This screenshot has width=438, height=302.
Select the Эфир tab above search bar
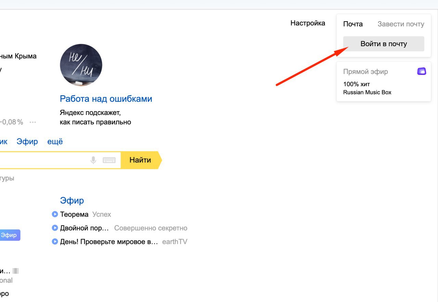point(27,142)
